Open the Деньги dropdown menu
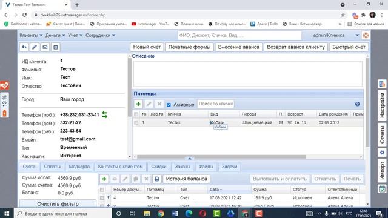The height and width of the screenshot is (218, 388). (x=55, y=35)
